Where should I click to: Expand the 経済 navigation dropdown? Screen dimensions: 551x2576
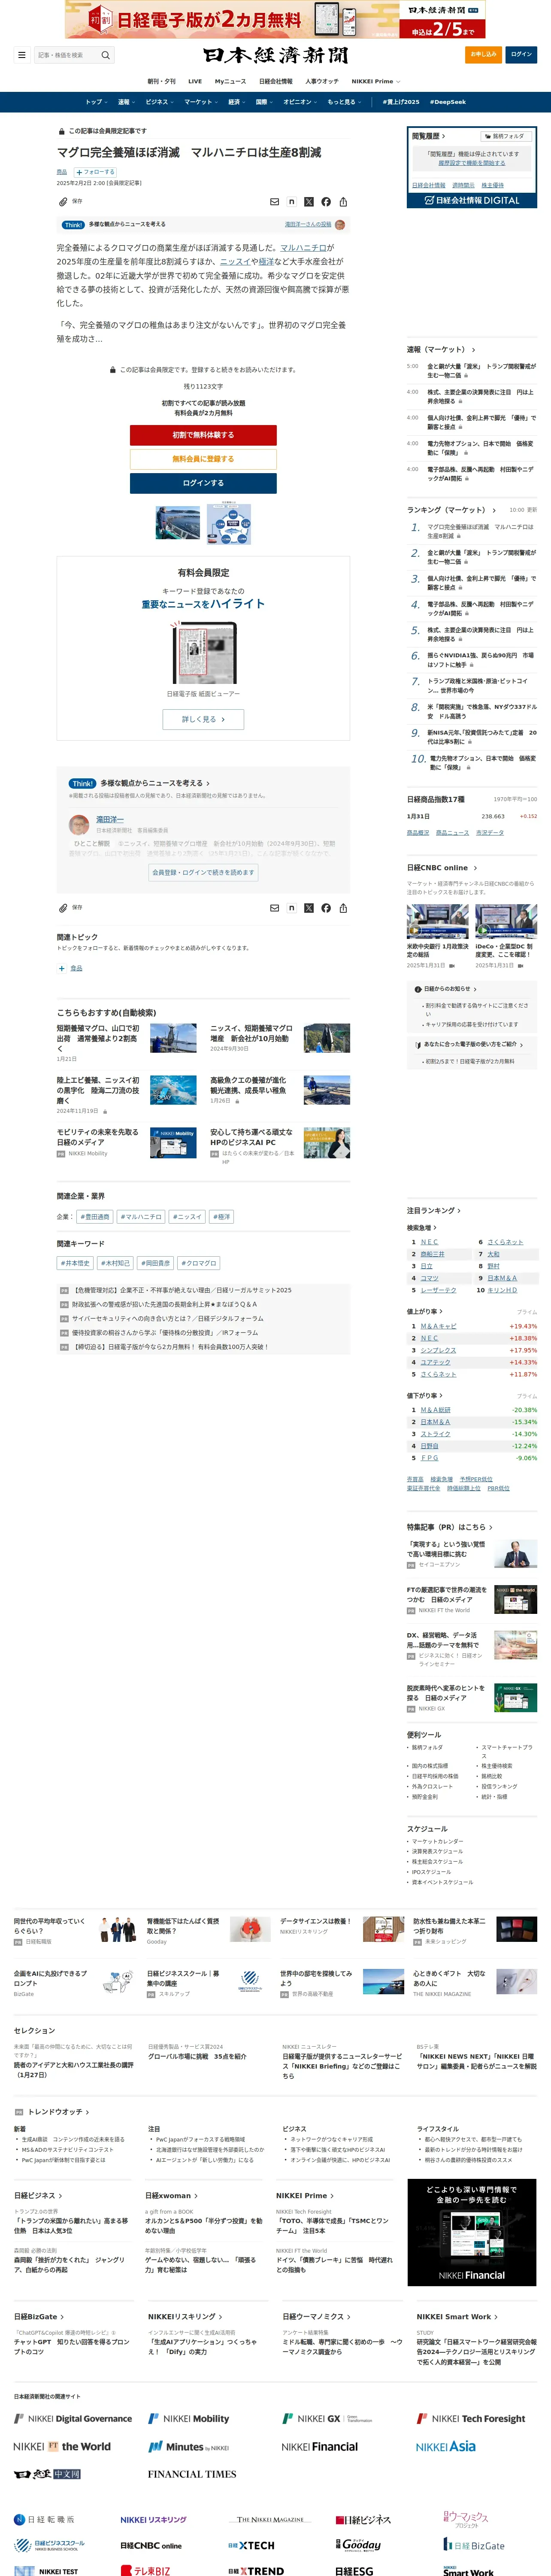pyautogui.click(x=236, y=102)
